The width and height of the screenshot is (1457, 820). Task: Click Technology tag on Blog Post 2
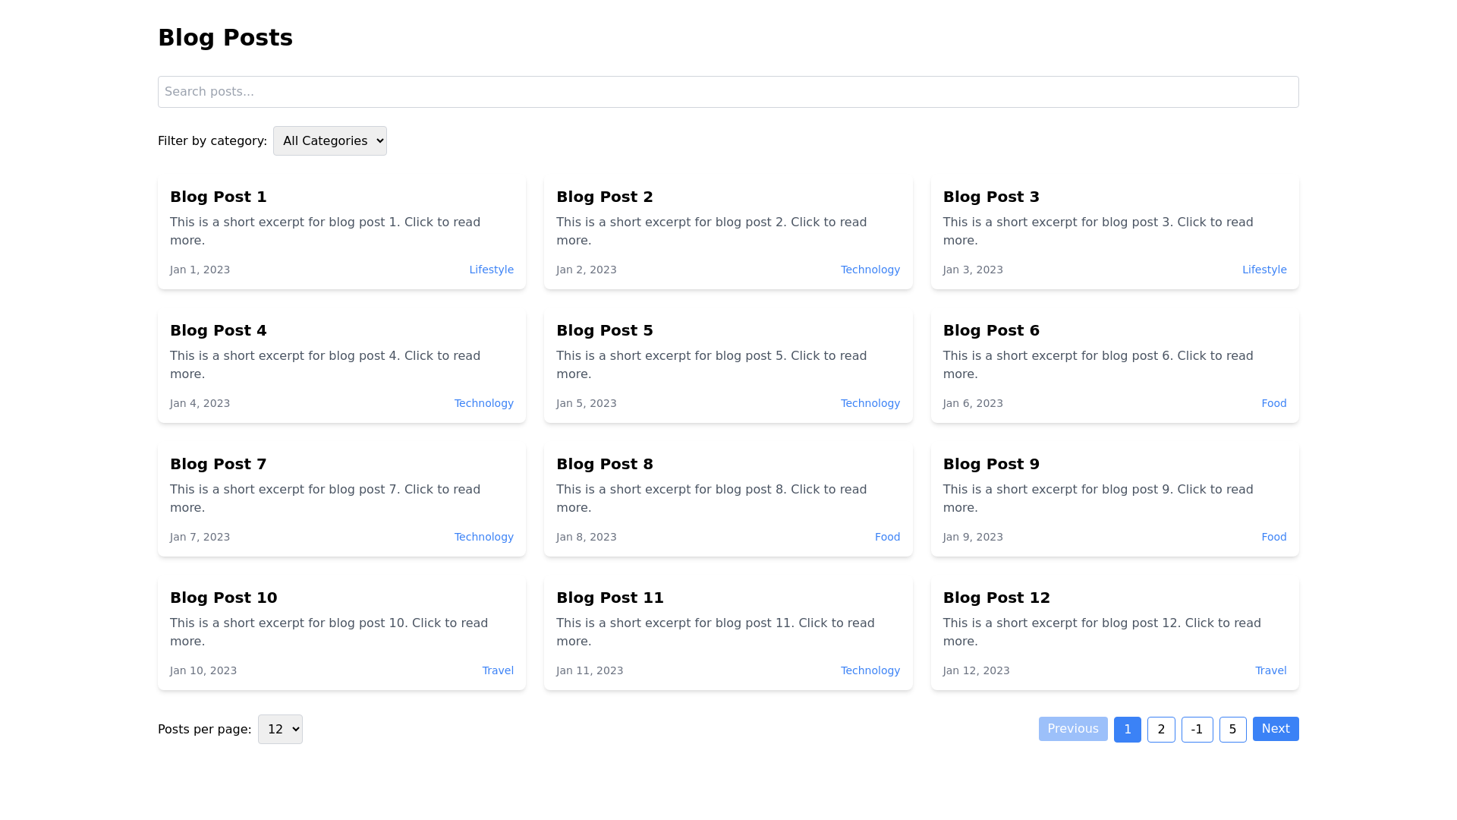pos(870,270)
